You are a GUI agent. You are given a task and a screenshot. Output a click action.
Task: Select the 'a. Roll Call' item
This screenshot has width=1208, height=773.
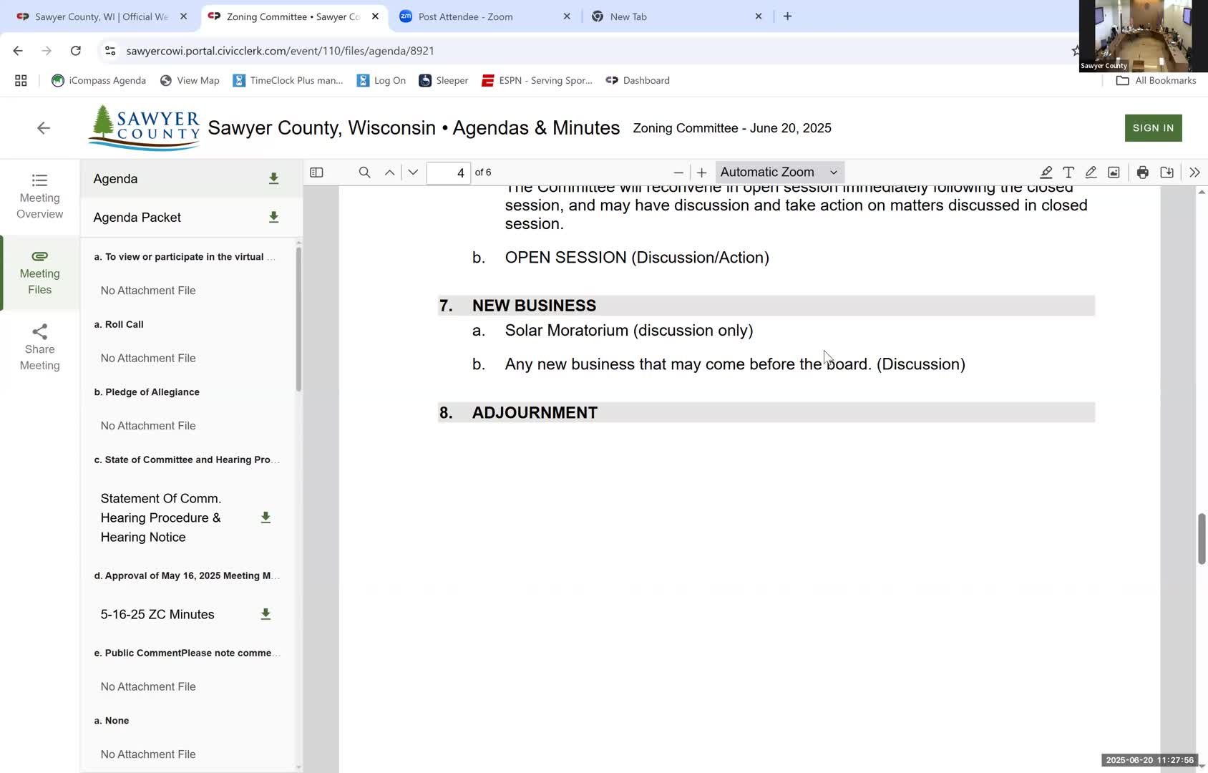pos(119,324)
